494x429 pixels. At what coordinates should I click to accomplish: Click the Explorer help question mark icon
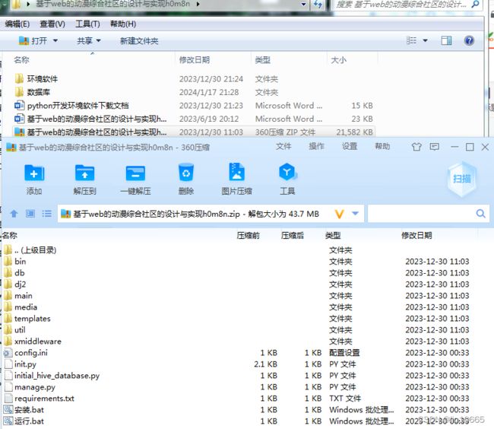tap(469, 40)
